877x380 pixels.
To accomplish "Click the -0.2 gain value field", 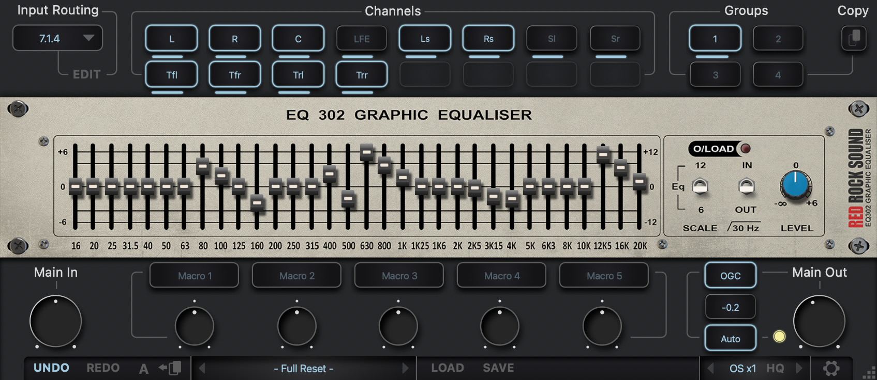I will 730,307.
